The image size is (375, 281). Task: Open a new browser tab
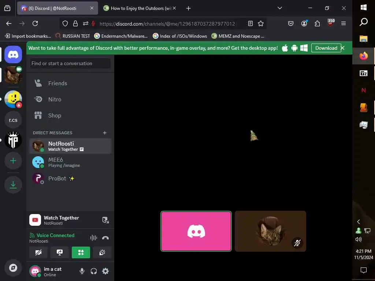(x=189, y=8)
